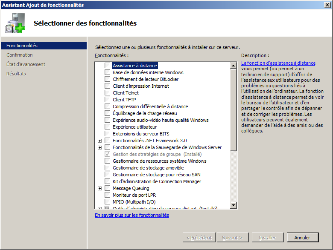Image resolution: width=333 pixels, height=250 pixels.
Task: Select the Client TFTP checkbox
Action: pos(107,100)
